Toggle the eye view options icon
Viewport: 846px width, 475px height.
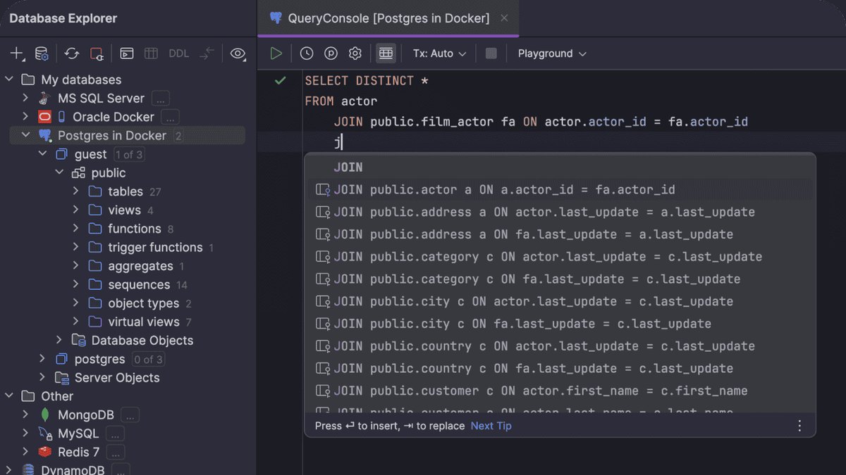click(x=238, y=53)
